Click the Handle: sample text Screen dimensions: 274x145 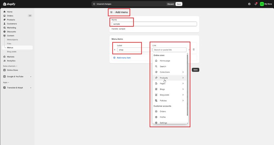click(118, 29)
